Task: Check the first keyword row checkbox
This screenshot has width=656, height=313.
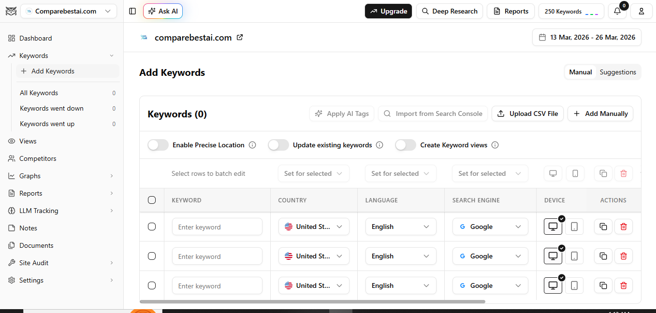Action: pos(152,227)
